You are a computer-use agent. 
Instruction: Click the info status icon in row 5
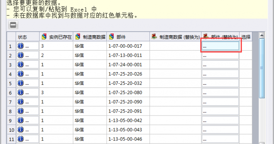coord(20,83)
